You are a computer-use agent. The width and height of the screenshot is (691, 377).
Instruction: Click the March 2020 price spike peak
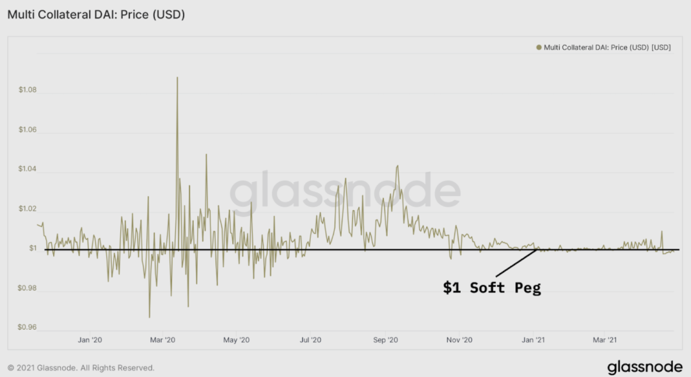point(177,78)
